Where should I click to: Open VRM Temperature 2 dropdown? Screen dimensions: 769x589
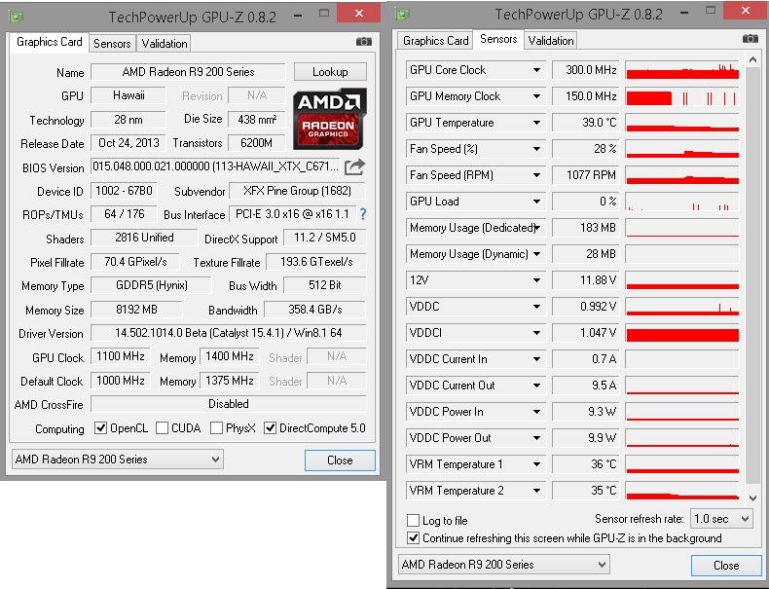[x=536, y=491]
